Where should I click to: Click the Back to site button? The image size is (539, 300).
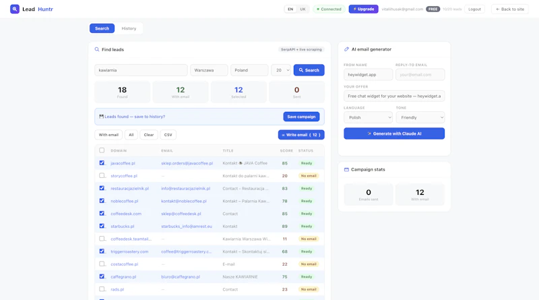(x=510, y=9)
